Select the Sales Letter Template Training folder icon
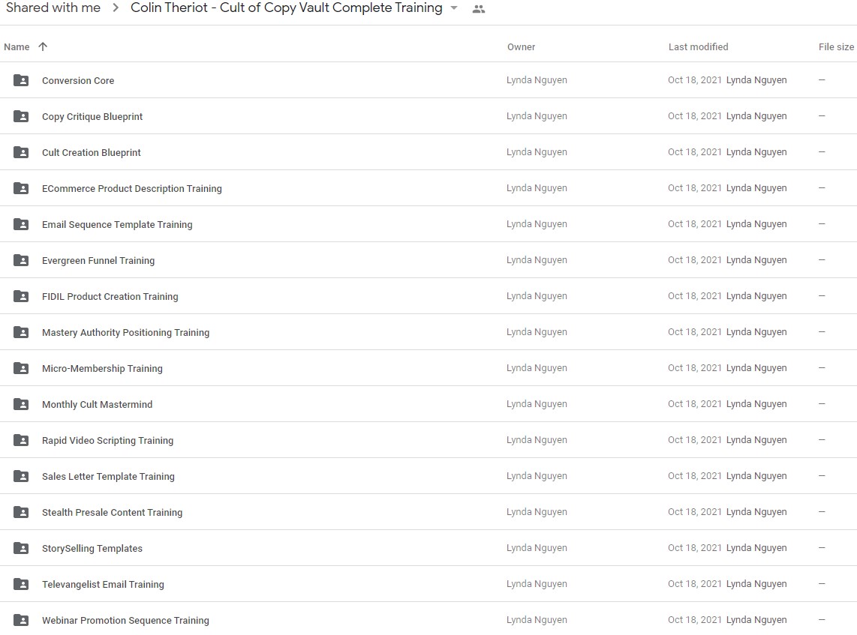857x635 pixels. pyautogui.click(x=21, y=477)
